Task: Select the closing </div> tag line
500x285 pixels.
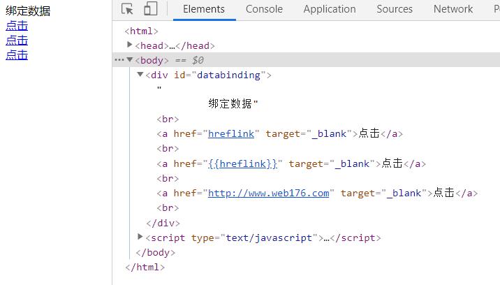Action: pyautogui.click(x=163, y=223)
